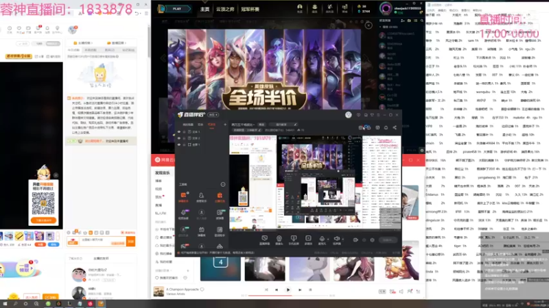Select the orange highlighted scene tab
The width and height of the screenshot is (549, 308).
click(212, 125)
